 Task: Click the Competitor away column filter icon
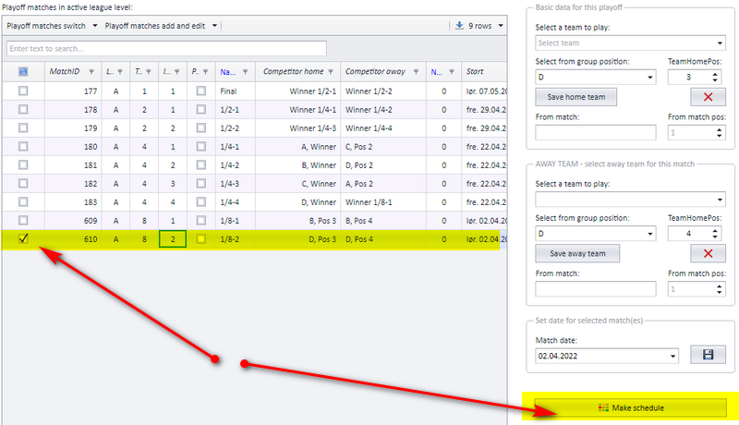[x=417, y=72]
